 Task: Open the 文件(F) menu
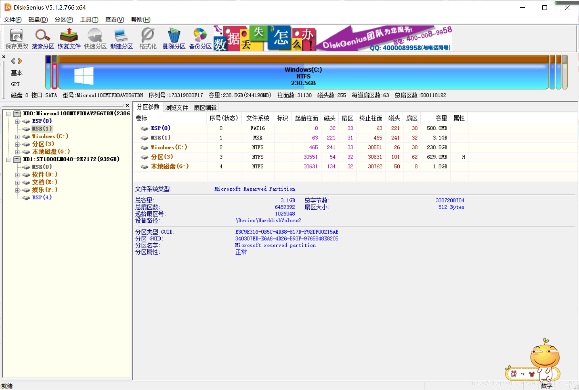pyautogui.click(x=13, y=19)
